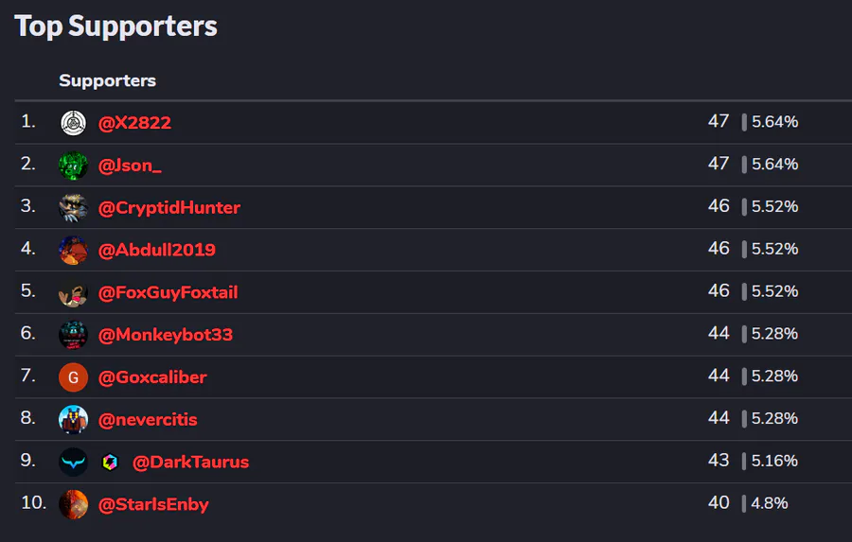Open @X2822's profile avatar
Screen dimensions: 852x542
pos(73,123)
